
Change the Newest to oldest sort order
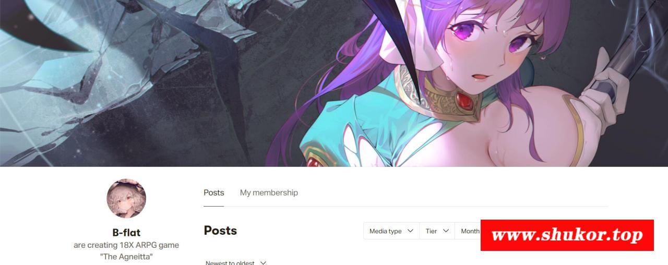click(236, 263)
